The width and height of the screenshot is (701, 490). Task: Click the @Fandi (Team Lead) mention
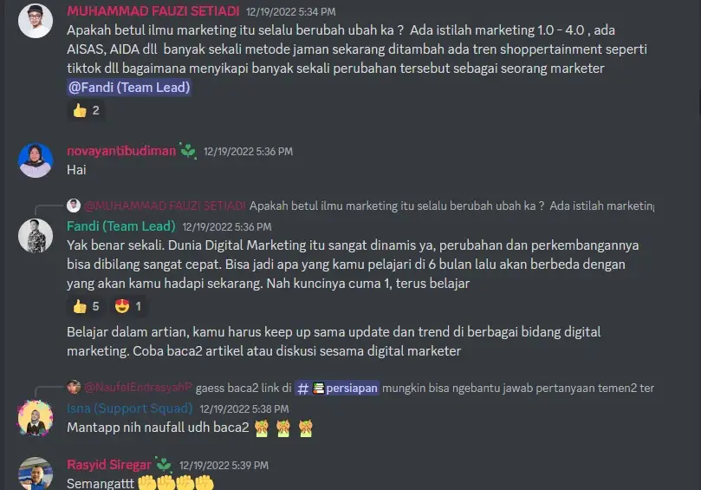[129, 88]
